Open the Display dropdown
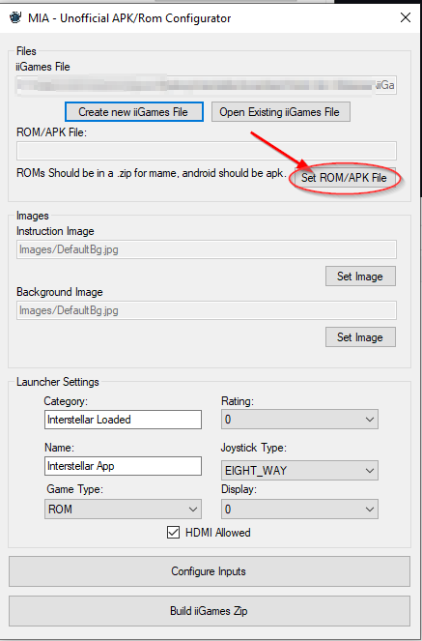The width and height of the screenshot is (422, 641). point(299,509)
